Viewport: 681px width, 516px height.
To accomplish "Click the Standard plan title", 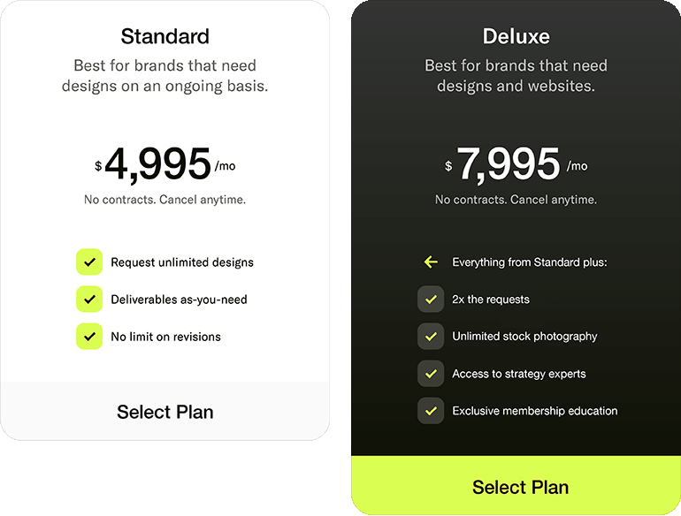I will click(x=165, y=36).
